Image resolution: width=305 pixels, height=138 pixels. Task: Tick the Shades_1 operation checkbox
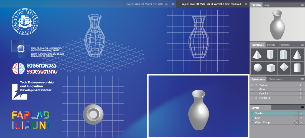[x=256, y=98]
